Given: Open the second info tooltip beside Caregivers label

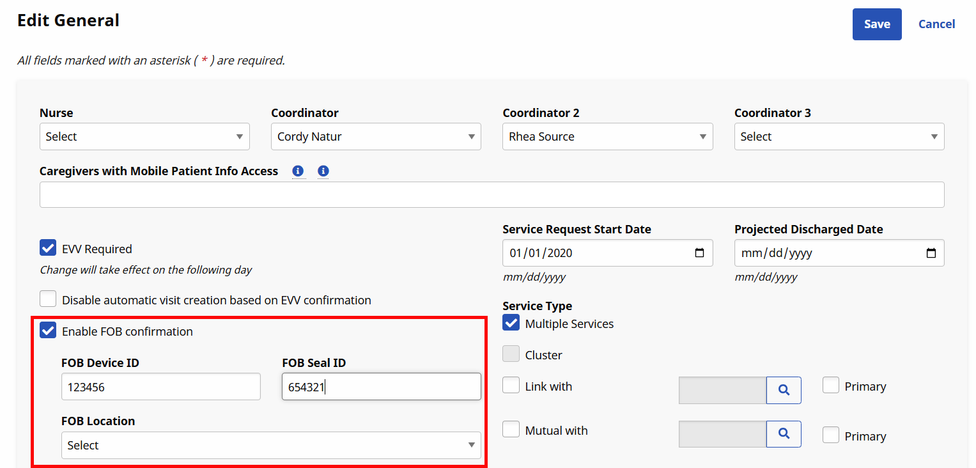Looking at the screenshot, I should [x=323, y=171].
